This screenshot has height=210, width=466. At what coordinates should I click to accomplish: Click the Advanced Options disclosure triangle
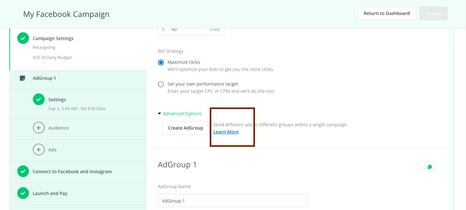point(159,114)
